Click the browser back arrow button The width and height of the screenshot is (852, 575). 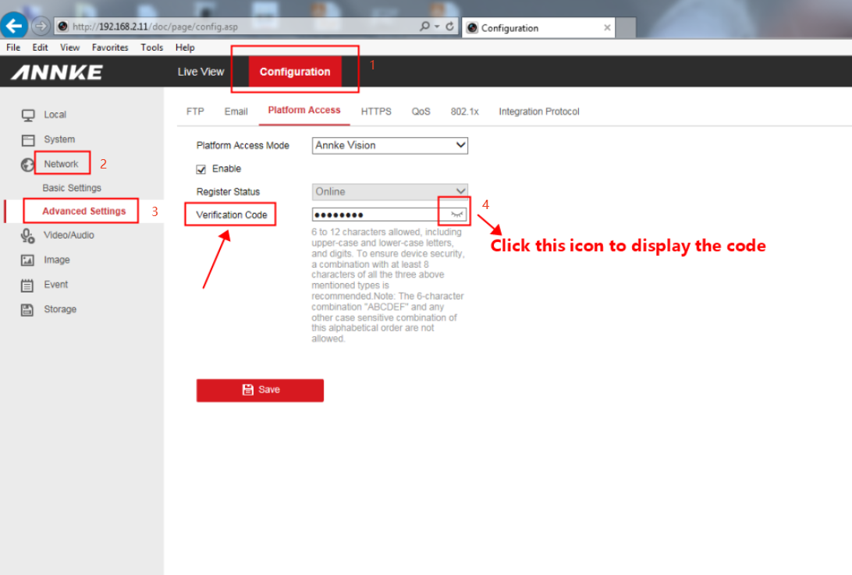pos(14,26)
